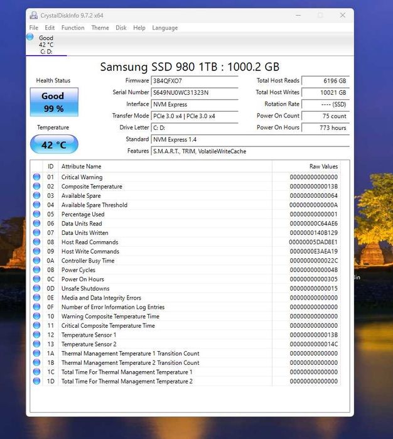Click the Drive Letter field
This screenshot has width=393, height=439.
195,127
